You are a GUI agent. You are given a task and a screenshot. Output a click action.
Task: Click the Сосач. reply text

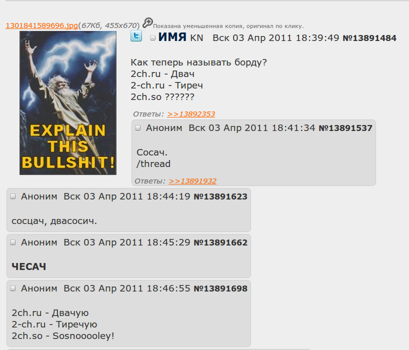pos(152,152)
